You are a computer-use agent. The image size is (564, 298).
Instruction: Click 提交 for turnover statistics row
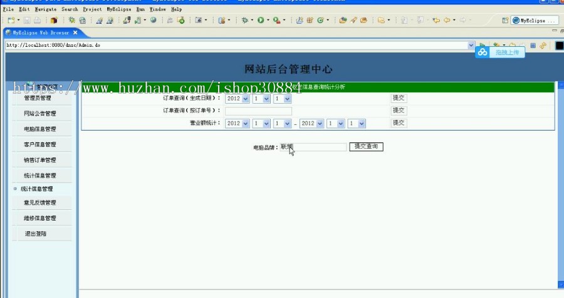click(399, 122)
